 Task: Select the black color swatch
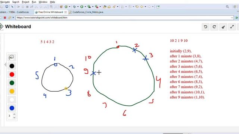click(12, 66)
